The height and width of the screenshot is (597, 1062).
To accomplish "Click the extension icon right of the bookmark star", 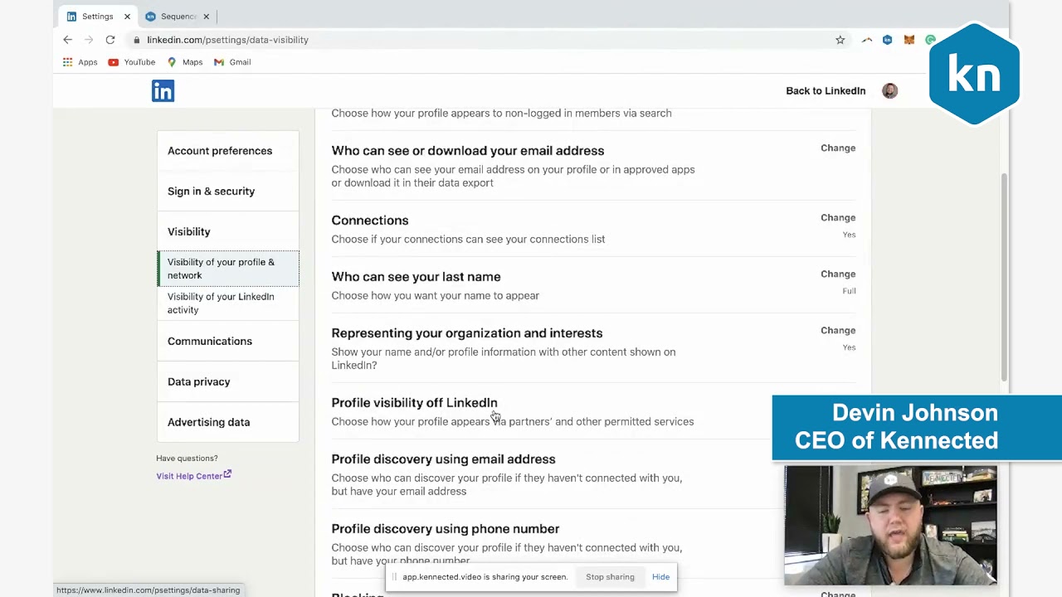I will coord(866,40).
